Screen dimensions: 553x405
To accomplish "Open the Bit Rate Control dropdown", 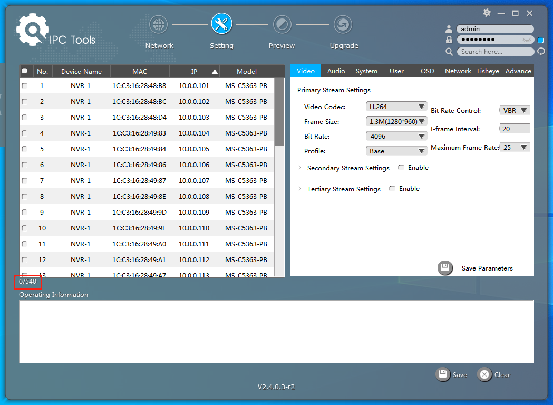I will [515, 110].
